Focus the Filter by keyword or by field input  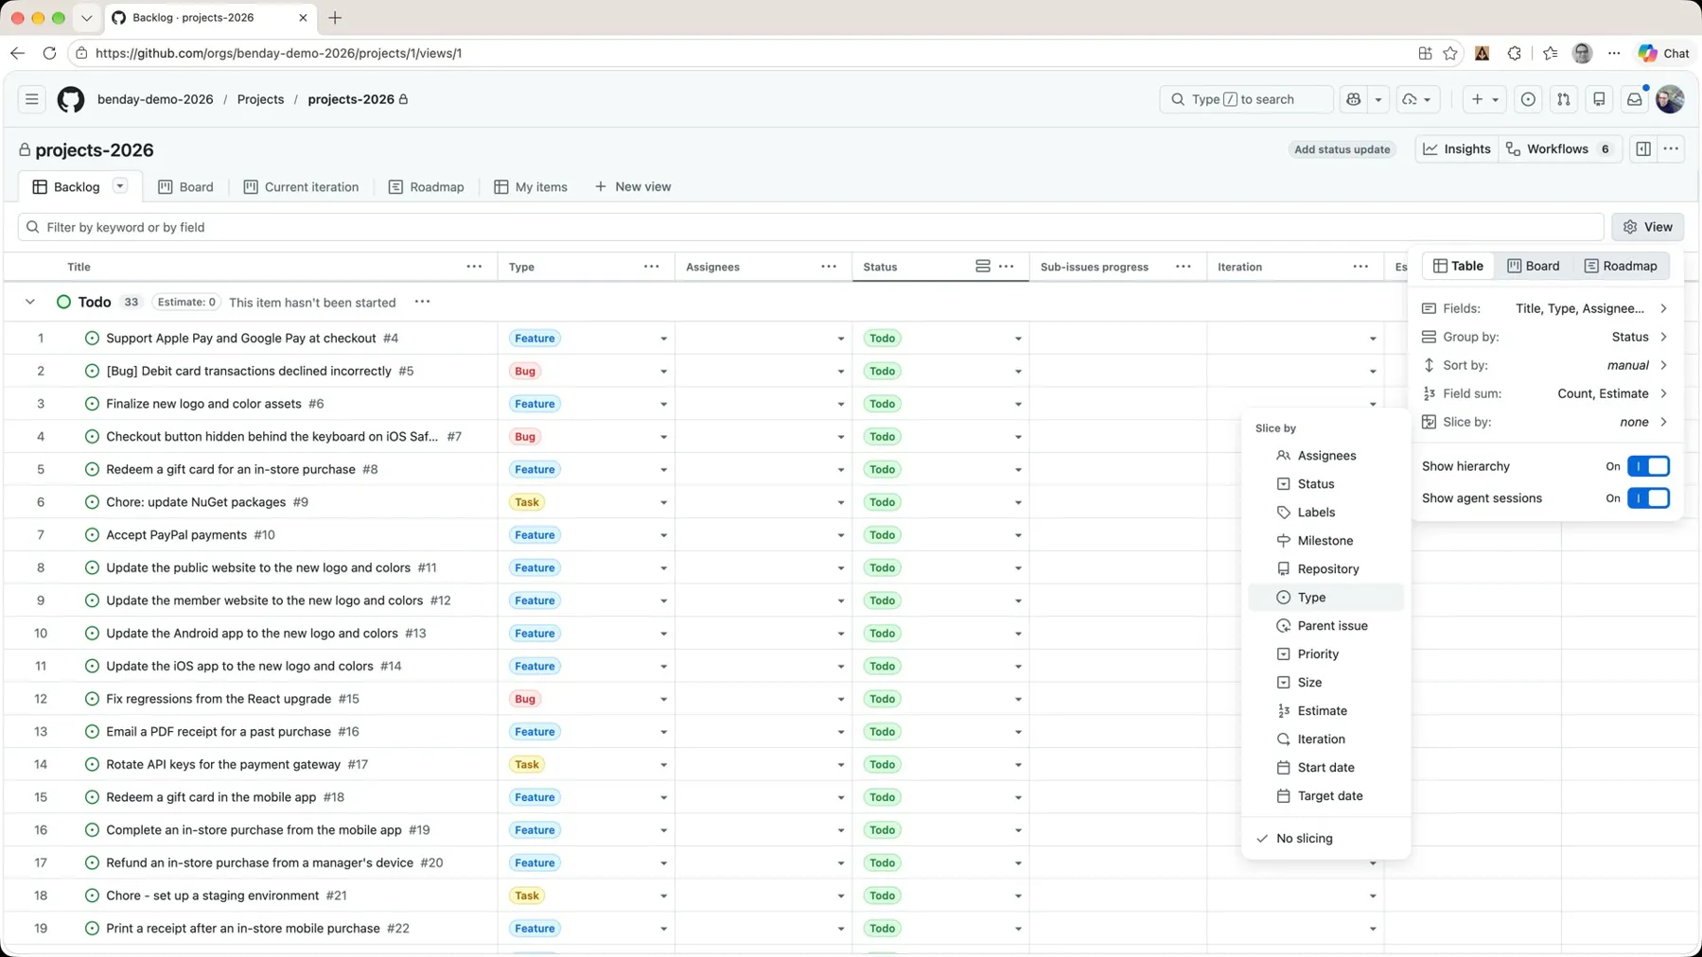click(x=811, y=227)
